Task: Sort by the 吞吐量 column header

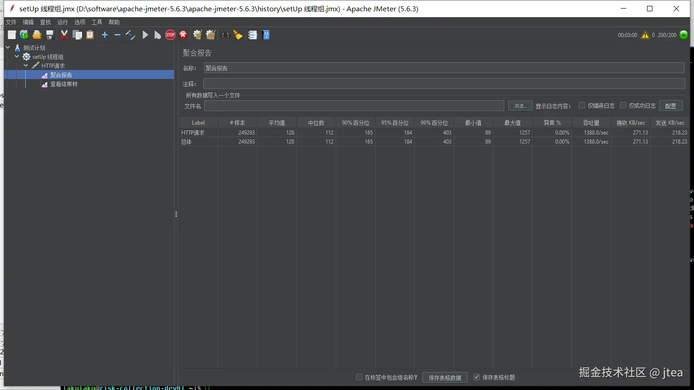Action: [x=591, y=123]
